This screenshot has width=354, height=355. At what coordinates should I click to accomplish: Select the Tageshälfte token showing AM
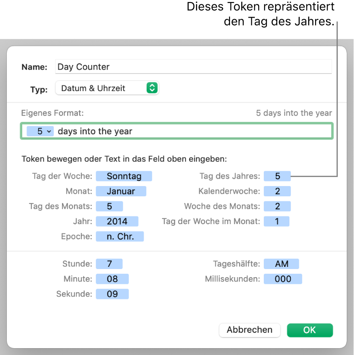[x=281, y=264]
